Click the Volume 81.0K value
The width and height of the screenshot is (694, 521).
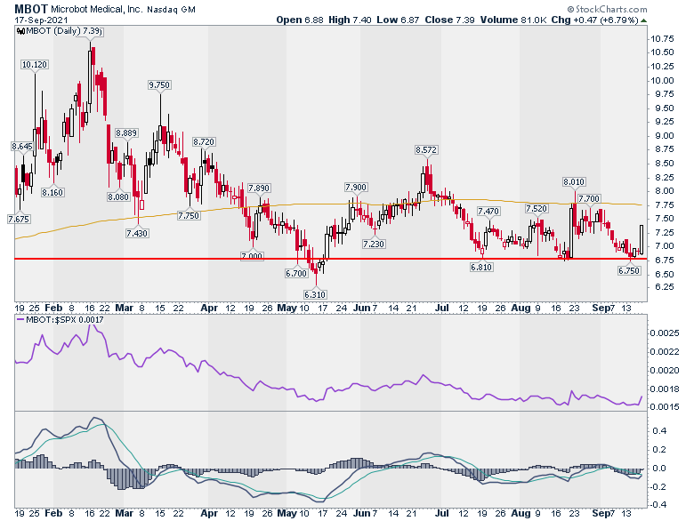tap(514, 20)
